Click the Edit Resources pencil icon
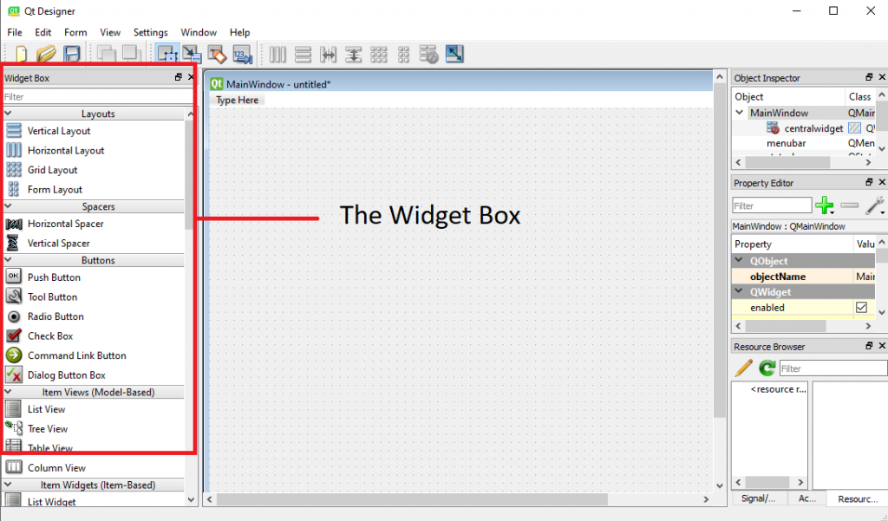This screenshot has height=521, width=888. pos(742,368)
